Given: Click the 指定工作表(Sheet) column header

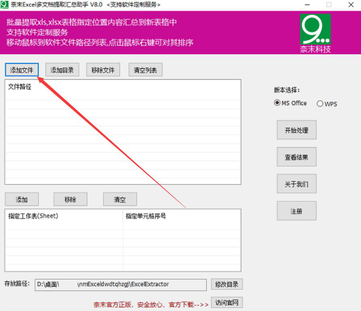Looking at the screenshot, I should pyautogui.click(x=64, y=216).
